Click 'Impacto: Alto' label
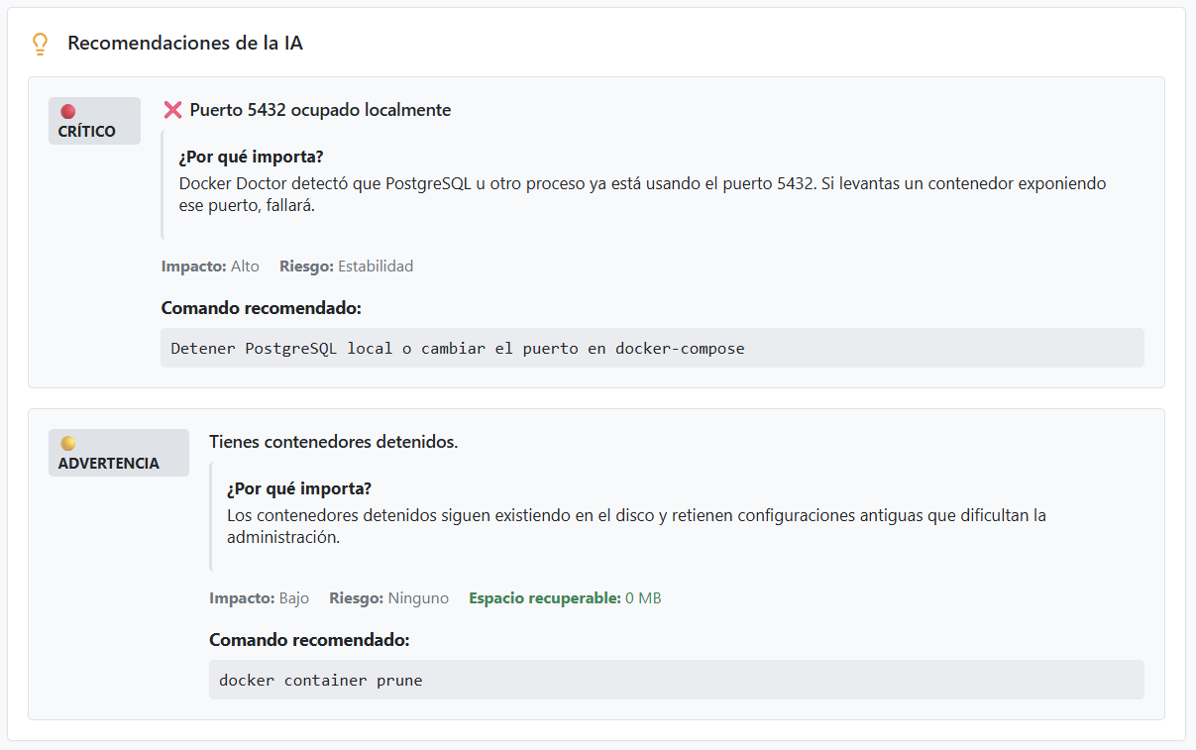 (210, 267)
